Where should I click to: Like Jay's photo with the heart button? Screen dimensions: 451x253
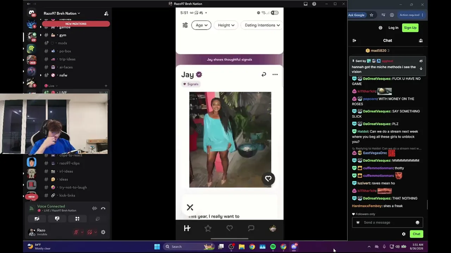[x=268, y=179]
